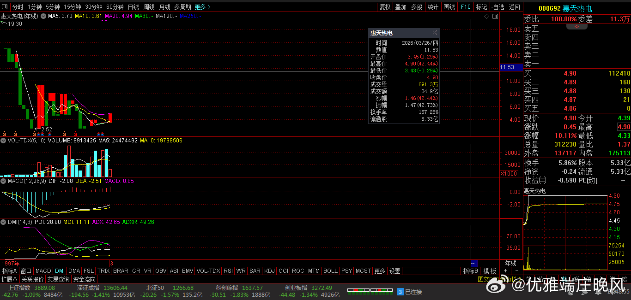This screenshot has width=631, height=300.
Task: Switch indicator to MACD
Action: (43, 271)
